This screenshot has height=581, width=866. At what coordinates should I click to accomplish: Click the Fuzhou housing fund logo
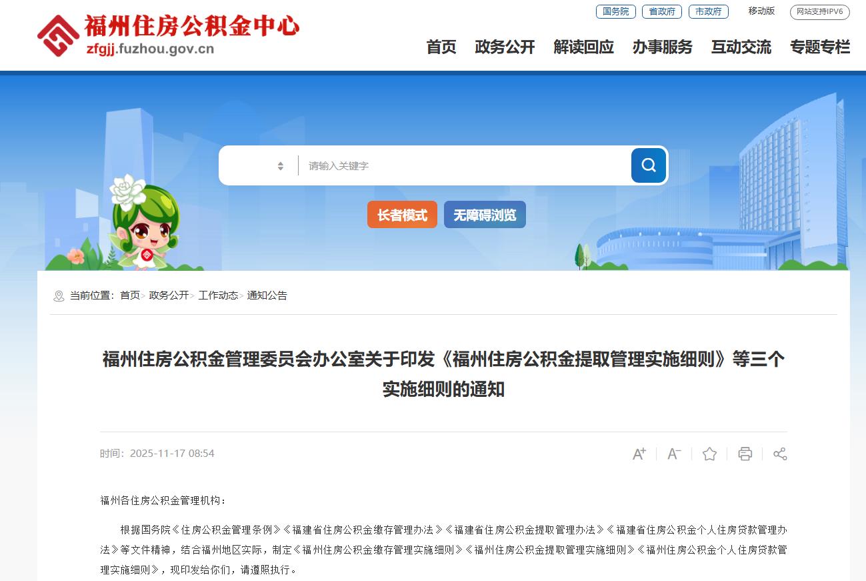(x=169, y=35)
